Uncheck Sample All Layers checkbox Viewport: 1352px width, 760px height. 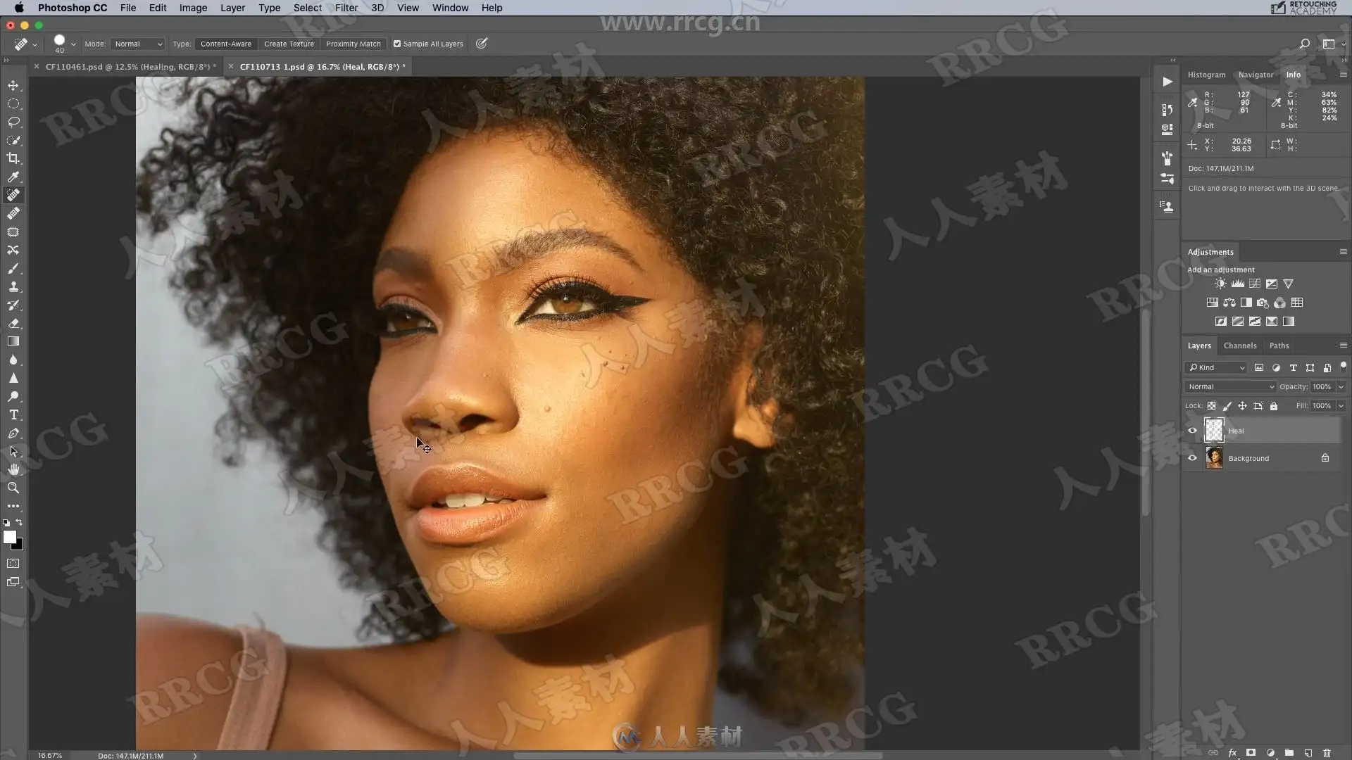coord(397,44)
